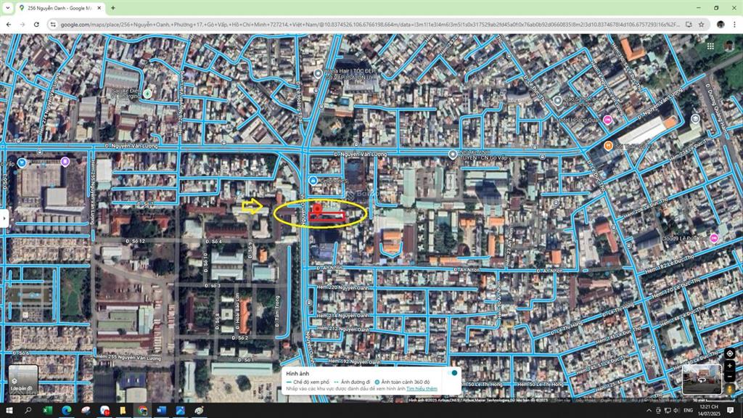Click the green EV charging station marker

(x=147, y=94)
